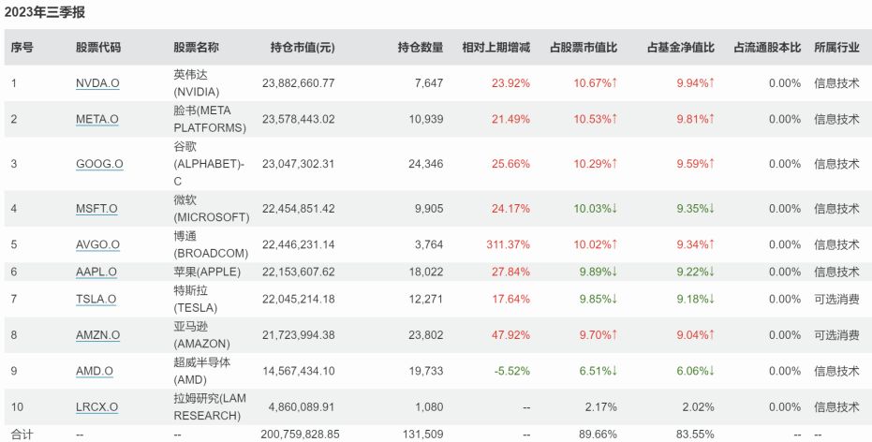
Task: Click the 股票代码 column header
Action: tap(97, 47)
